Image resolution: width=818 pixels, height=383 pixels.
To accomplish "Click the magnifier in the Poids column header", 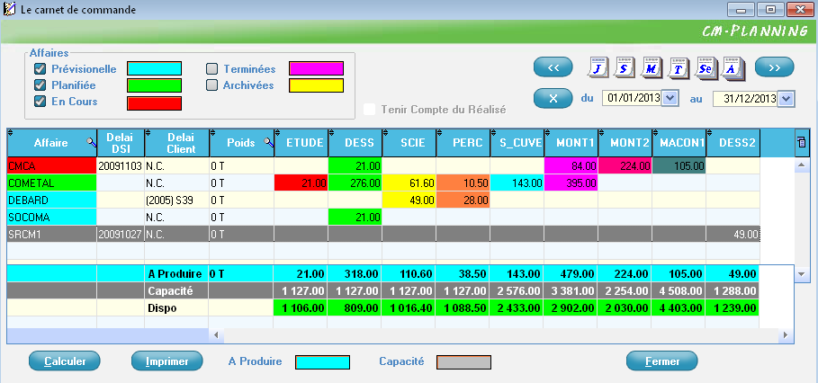I will click(267, 143).
